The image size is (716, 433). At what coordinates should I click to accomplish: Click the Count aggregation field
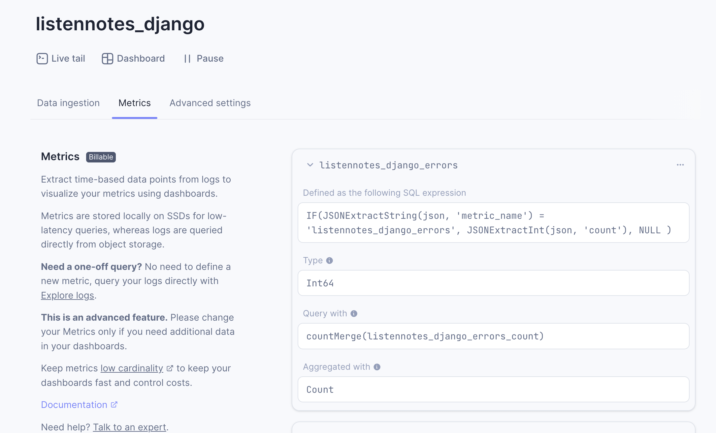494,390
